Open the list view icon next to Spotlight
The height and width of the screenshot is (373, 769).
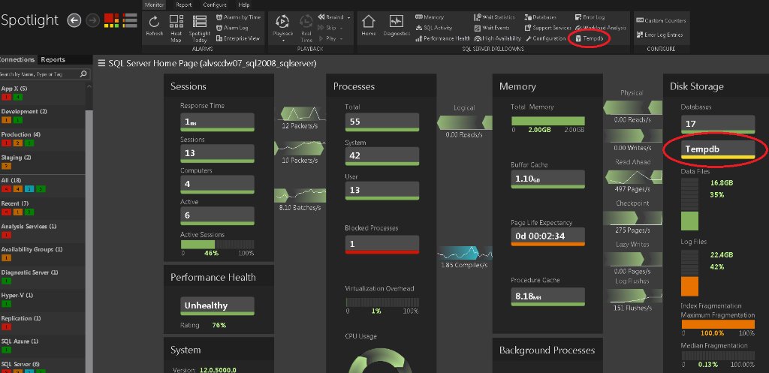click(130, 20)
